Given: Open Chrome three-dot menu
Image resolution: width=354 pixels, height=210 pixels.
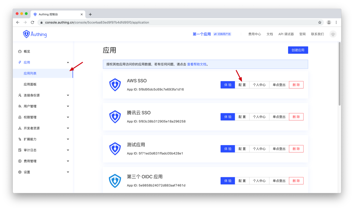Looking at the screenshot, I should 336,22.
